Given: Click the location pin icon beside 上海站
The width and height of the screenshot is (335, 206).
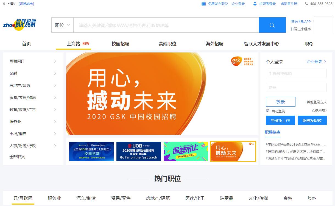Looking at the screenshot, I should [4, 4].
